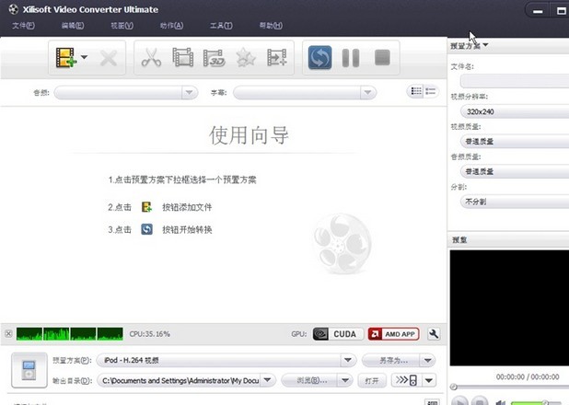Stop the conversion
The height and width of the screenshot is (405, 569).
coord(382,58)
